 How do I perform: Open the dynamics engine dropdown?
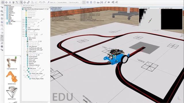pos(53,2)
